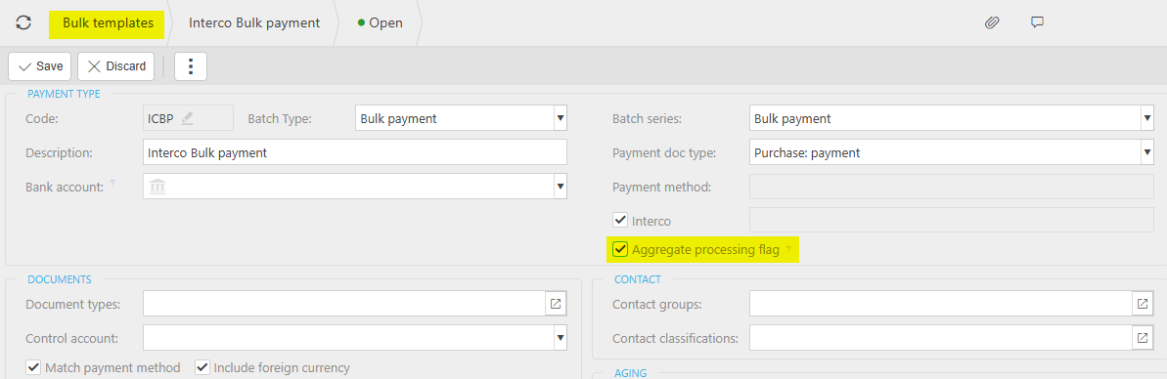The height and width of the screenshot is (379, 1167).
Task: Click the bank icon in Bank account field
Action: [x=157, y=187]
